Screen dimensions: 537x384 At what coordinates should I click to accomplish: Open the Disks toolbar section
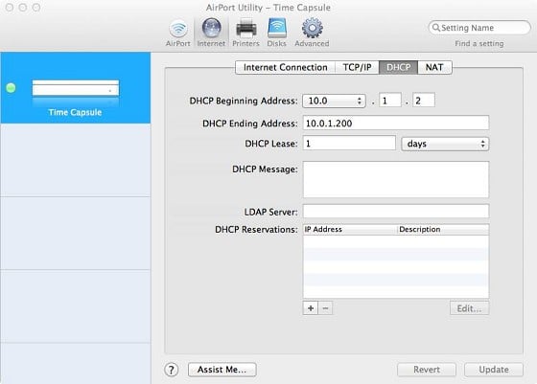[277, 34]
